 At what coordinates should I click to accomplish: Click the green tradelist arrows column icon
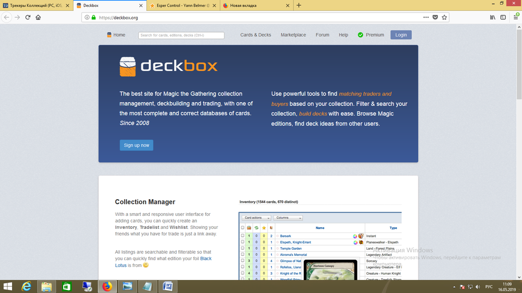[256, 228]
